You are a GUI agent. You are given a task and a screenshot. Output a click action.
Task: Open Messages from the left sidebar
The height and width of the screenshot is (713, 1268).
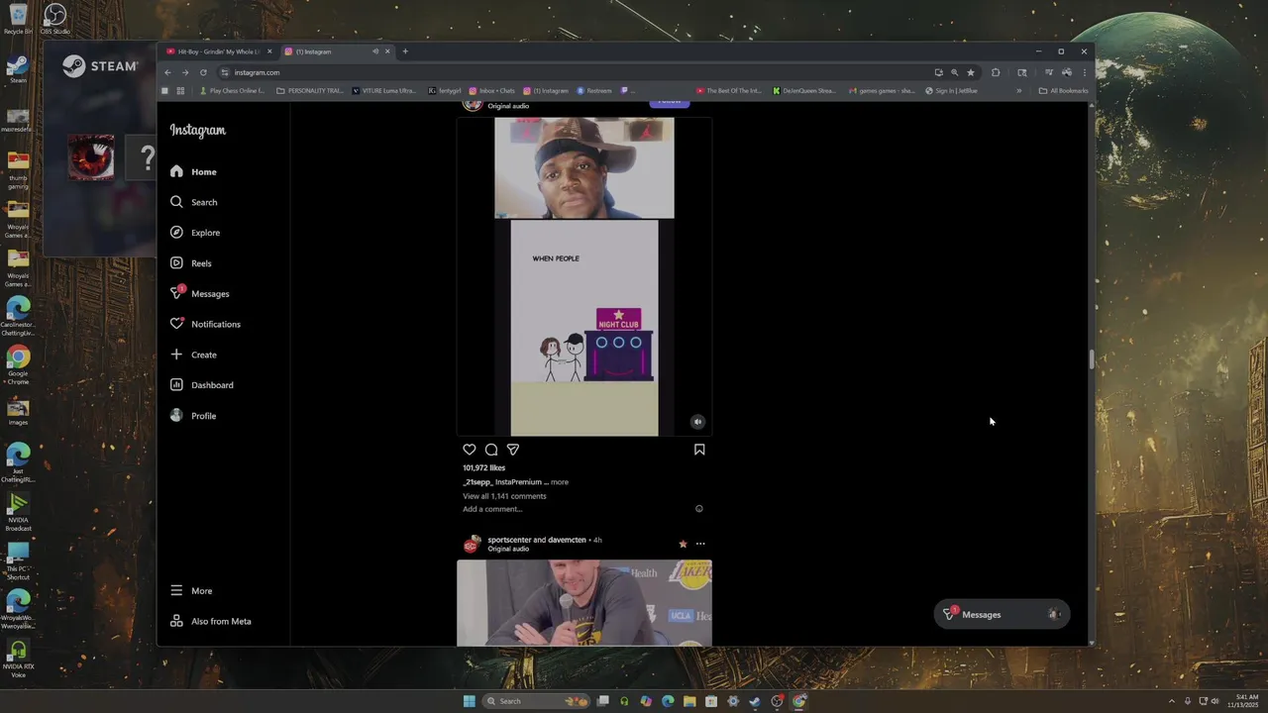click(199, 293)
